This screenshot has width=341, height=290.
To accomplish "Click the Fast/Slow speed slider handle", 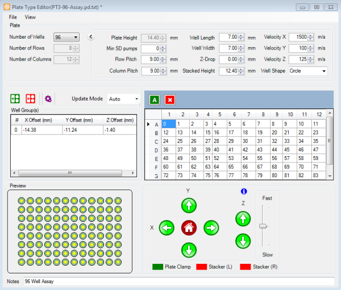I will pos(263,226).
